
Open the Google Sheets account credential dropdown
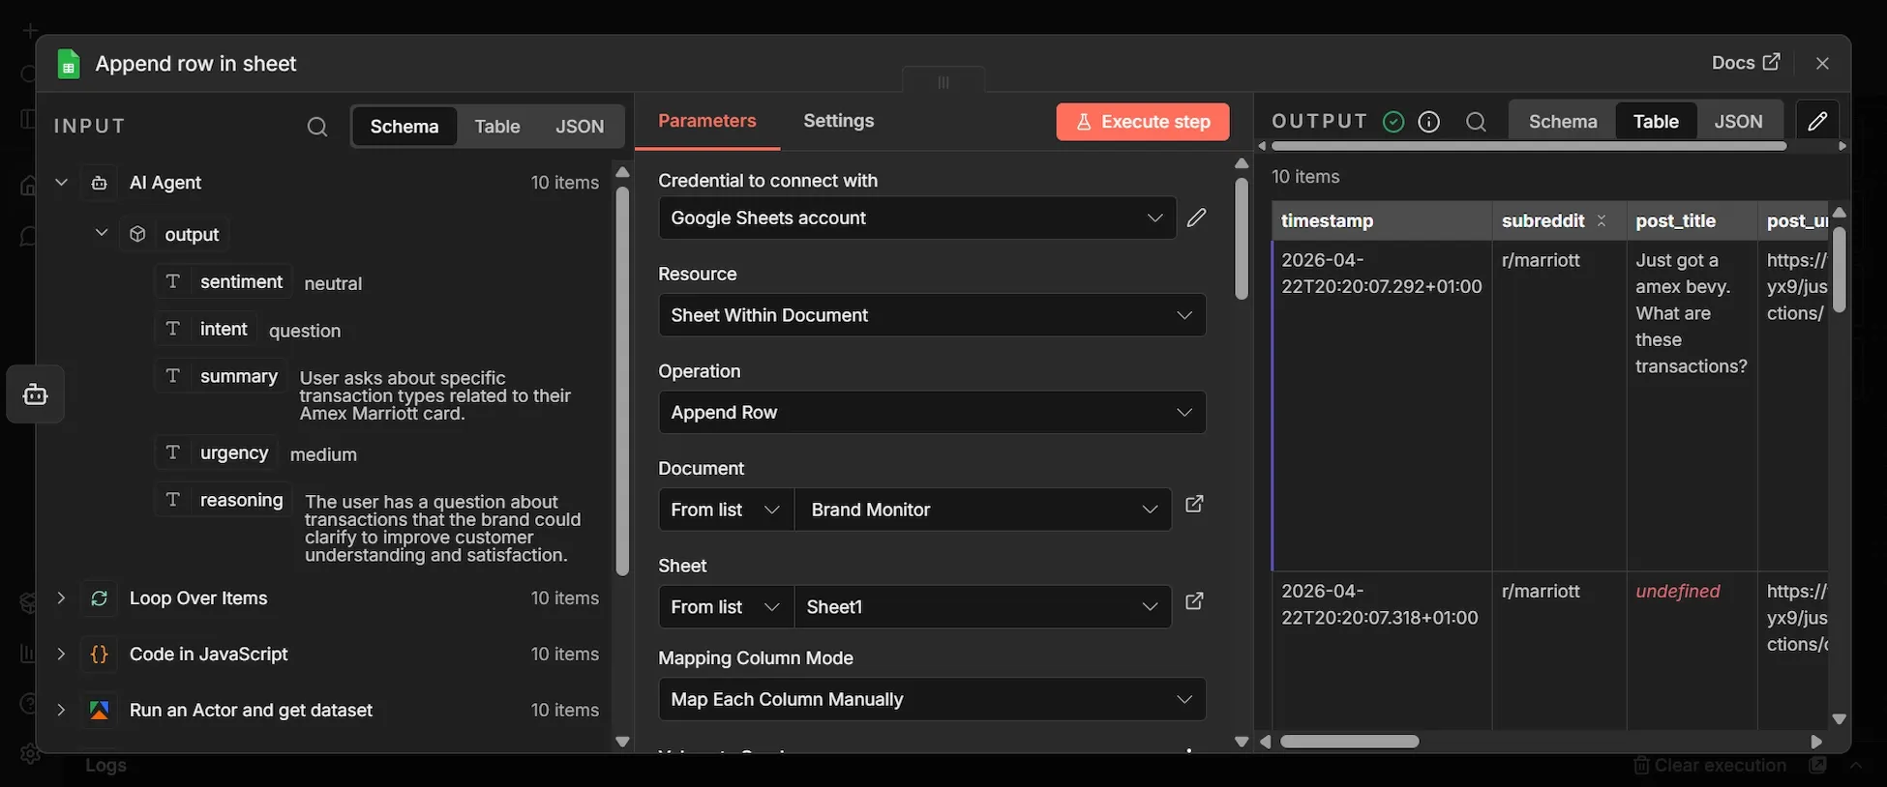pos(917,218)
